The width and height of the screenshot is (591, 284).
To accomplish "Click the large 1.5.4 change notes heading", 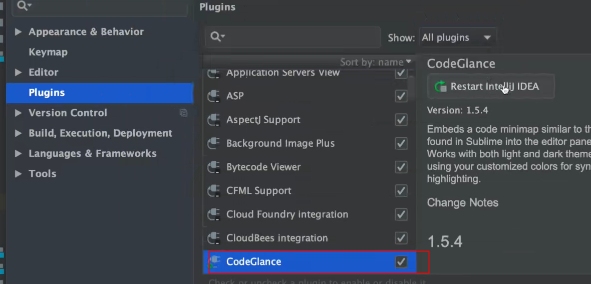I will coord(445,242).
